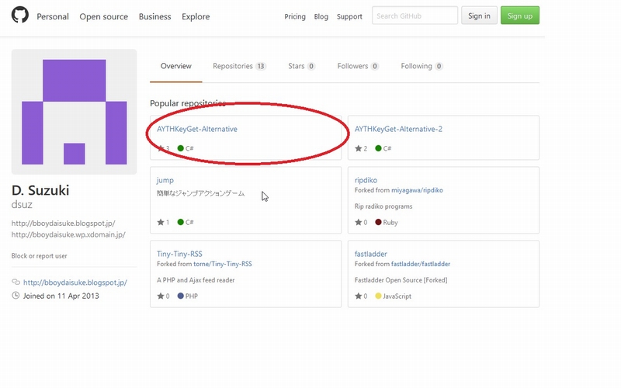Viewport: 621px width, 388px height.
Task: Open the Open source menu item
Action: coord(104,16)
